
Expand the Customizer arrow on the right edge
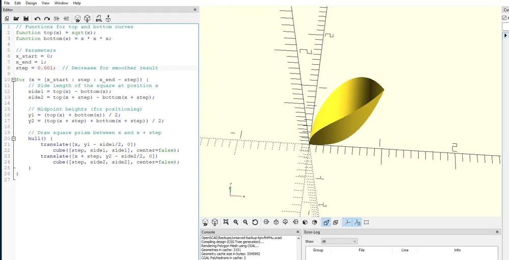tap(505, 35)
